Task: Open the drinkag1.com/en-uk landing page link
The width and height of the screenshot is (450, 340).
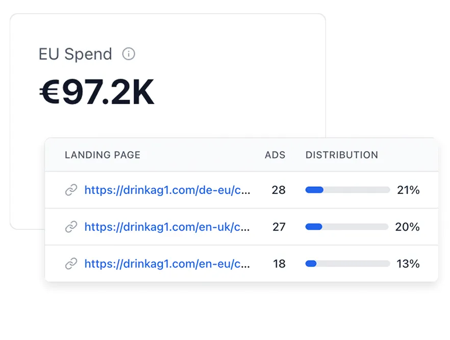Action: 167,227
